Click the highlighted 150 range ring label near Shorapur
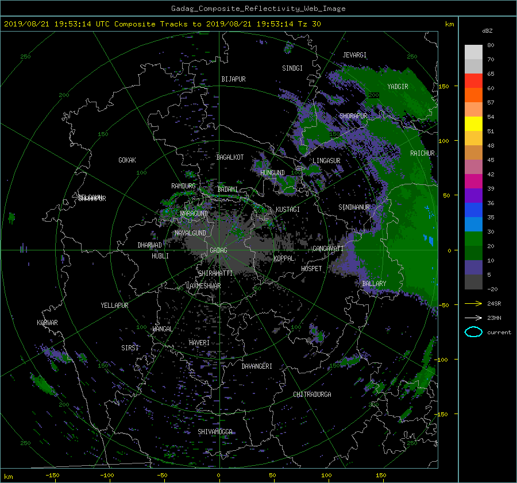The height and width of the screenshot is (483, 517). click(335, 134)
